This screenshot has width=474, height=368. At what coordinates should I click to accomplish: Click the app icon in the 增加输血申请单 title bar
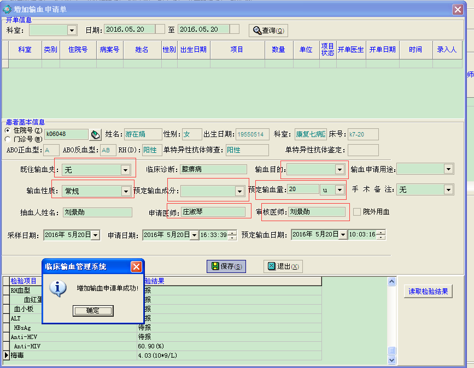point(7,9)
